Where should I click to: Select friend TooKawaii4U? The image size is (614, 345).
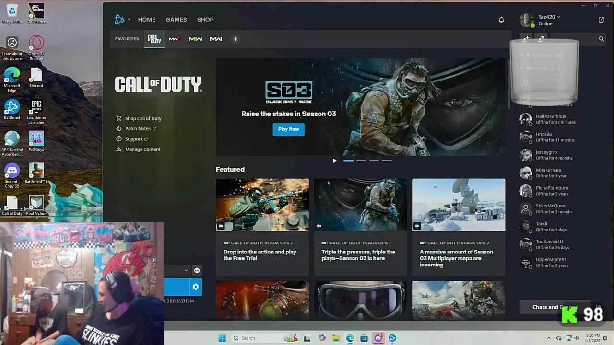[x=559, y=244]
